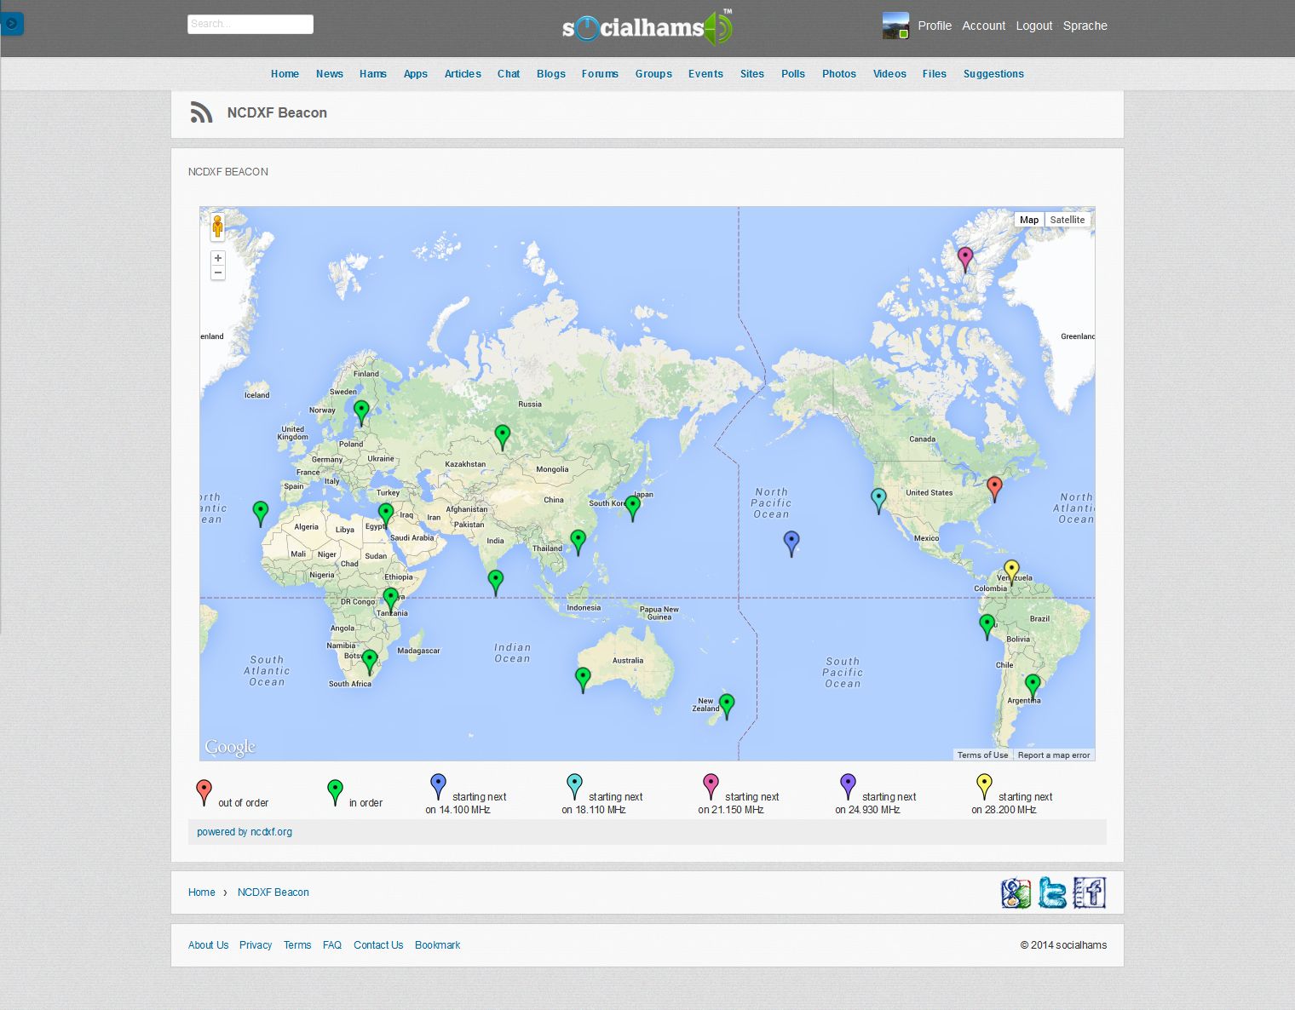Click the Logout link

(1034, 26)
